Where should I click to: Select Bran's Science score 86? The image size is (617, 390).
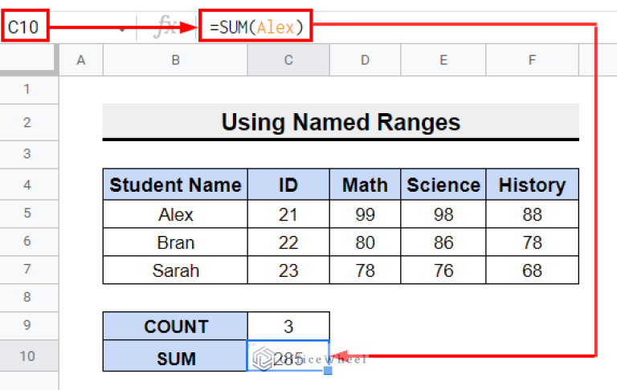pos(443,242)
